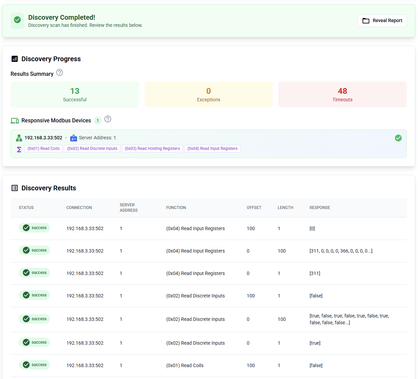Select the (0x02) Read Discrete Inputs chip
This screenshot has width=418, height=379.
coord(92,148)
